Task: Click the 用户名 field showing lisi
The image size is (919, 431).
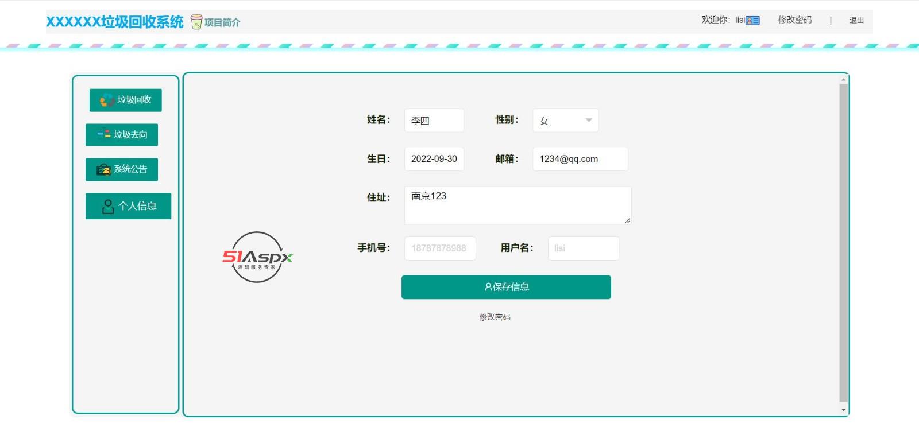Action: (584, 248)
